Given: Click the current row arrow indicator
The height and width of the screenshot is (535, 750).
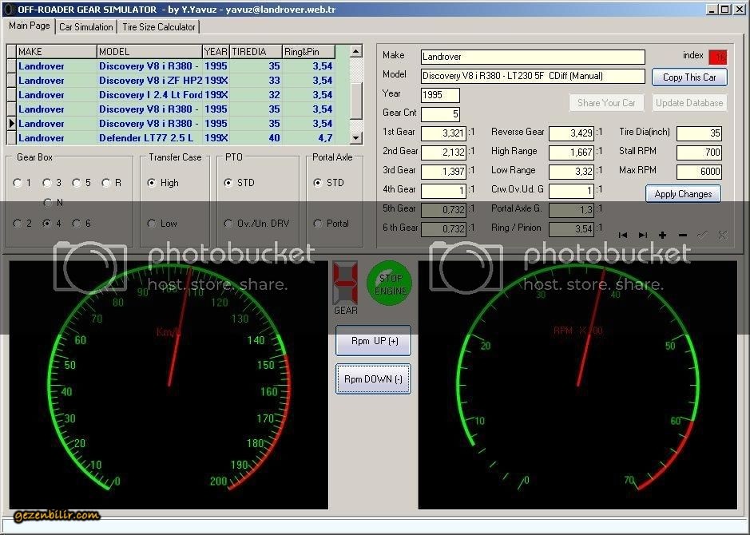Looking at the screenshot, I should [12, 124].
